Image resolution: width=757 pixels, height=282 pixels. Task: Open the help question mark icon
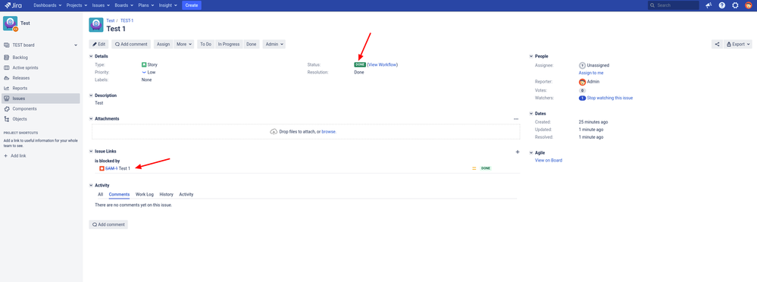coord(721,5)
